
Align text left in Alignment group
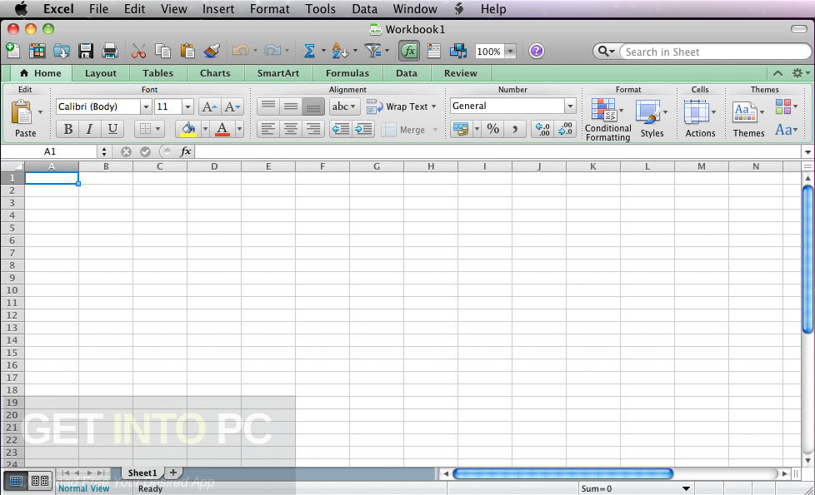(x=268, y=129)
